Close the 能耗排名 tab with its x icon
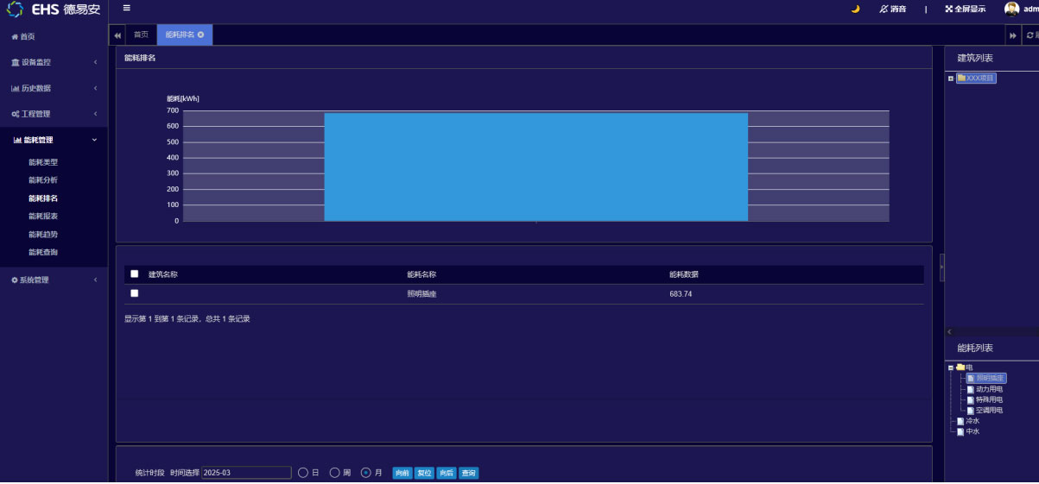This screenshot has width=1039, height=484. tap(201, 35)
